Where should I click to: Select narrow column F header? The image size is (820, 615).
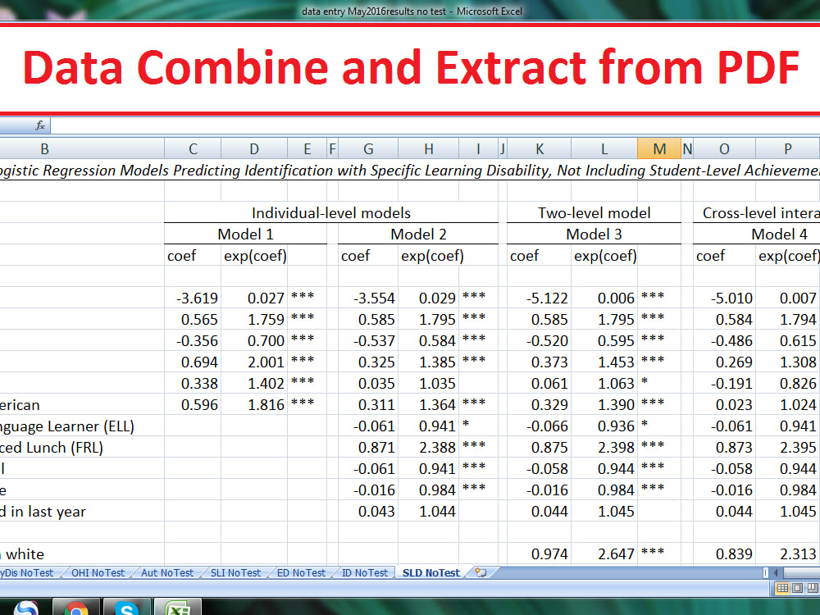332,149
